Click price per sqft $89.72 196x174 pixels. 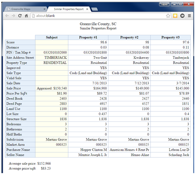102,93
